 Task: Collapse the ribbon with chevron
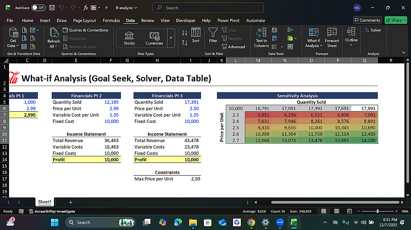(404, 52)
